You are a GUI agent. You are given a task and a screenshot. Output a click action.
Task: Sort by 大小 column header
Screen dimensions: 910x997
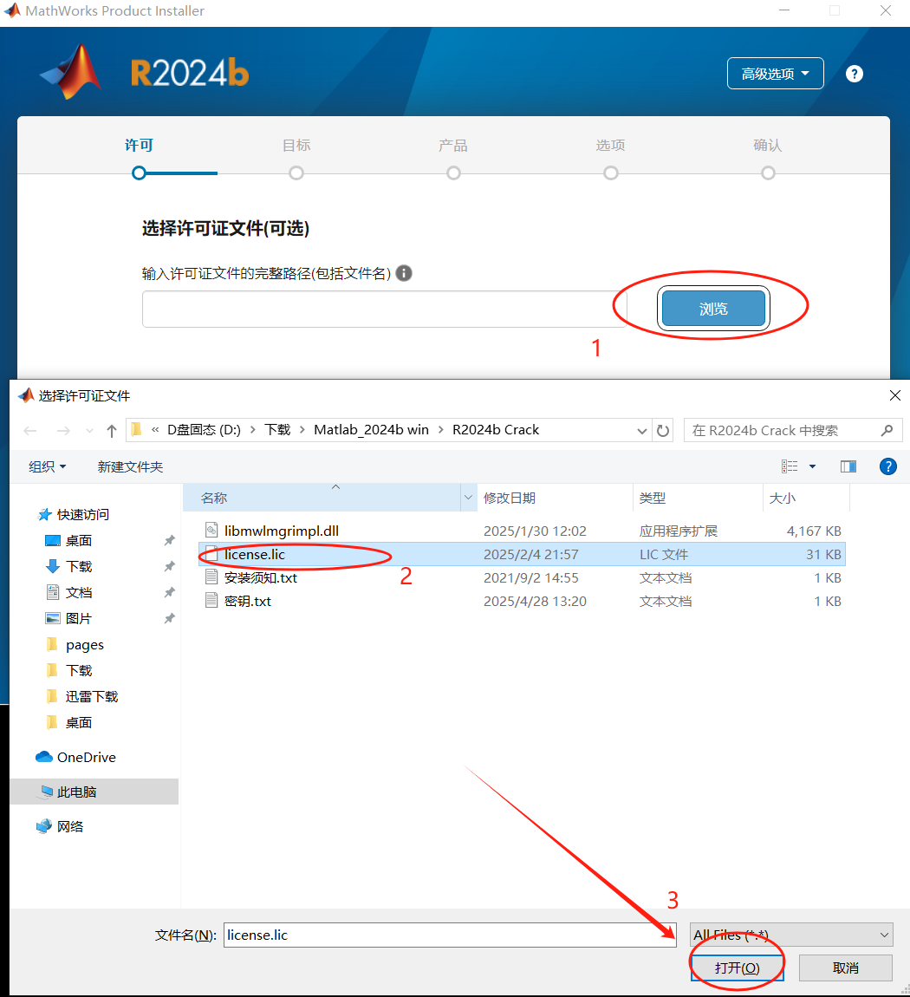point(806,498)
